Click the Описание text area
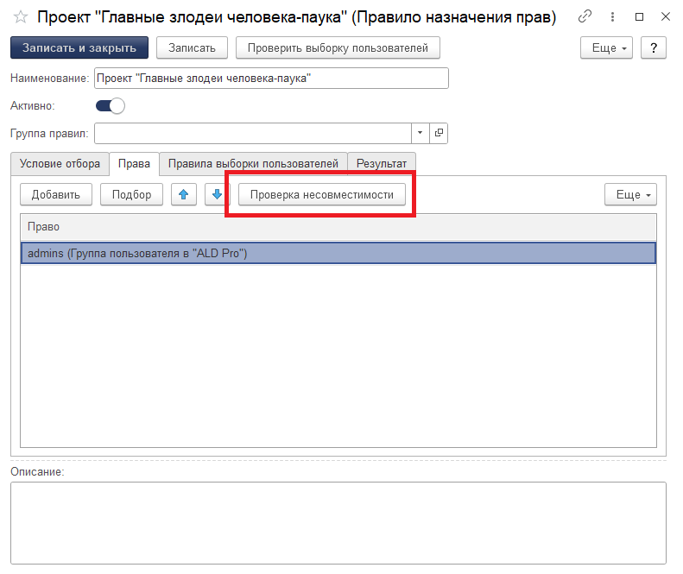 coord(338,523)
